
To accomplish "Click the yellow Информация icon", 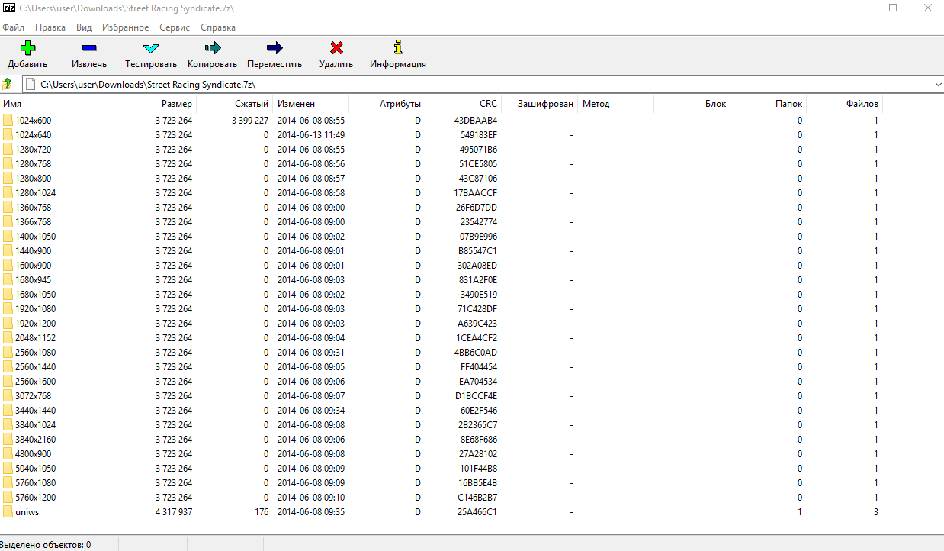I will (398, 47).
